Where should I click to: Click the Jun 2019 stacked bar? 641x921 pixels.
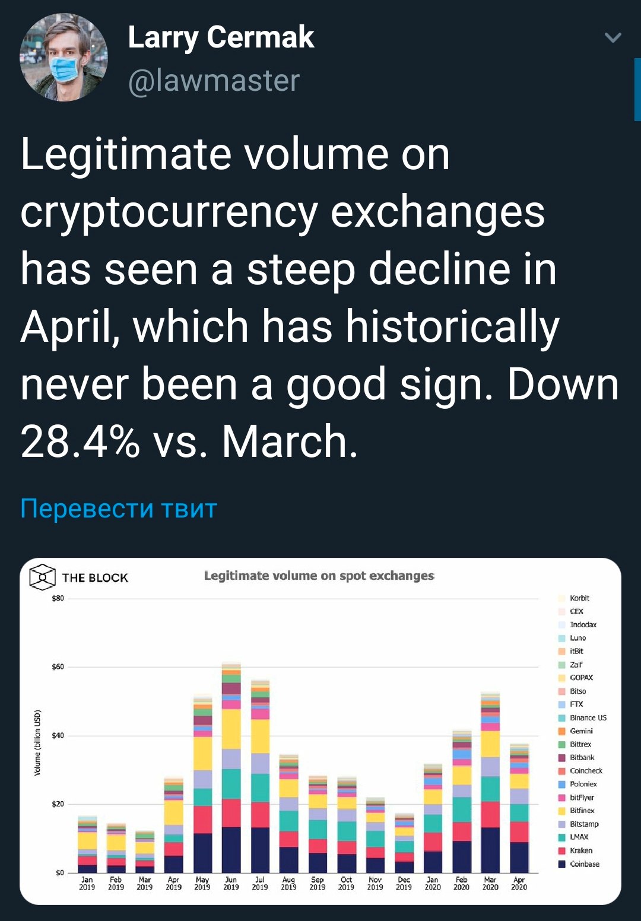(x=231, y=767)
